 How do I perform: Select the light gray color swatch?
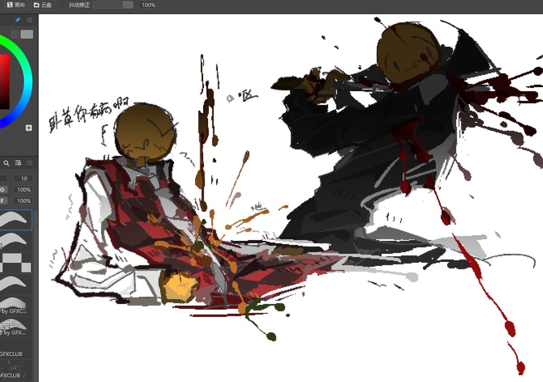(x=27, y=34)
